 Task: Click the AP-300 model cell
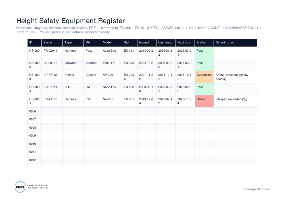[111, 77]
